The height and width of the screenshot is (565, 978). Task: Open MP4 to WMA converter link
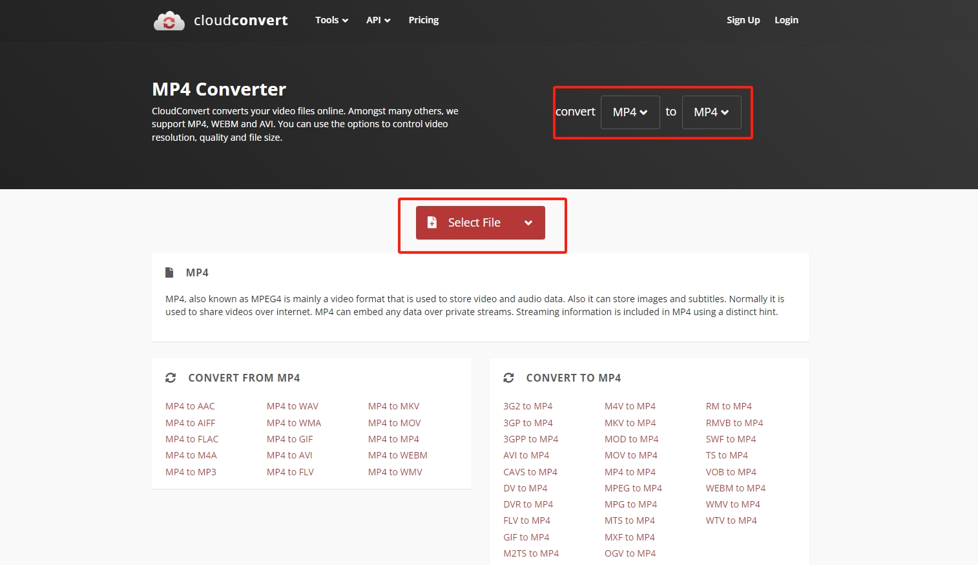click(294, 423)
